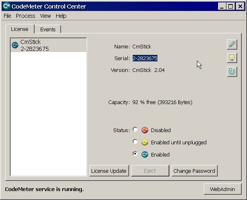The width and height of the screenshot is (247, 200).
Task: Select the Enabled radio button
Action: coord(135,154)
